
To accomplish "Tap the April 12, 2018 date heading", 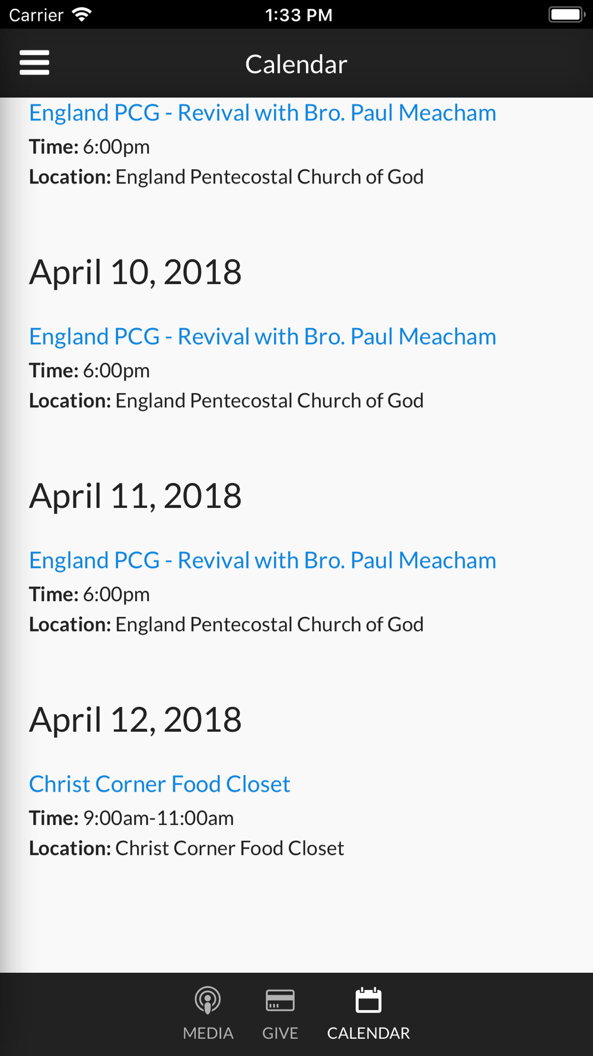I will [x=135, y=720].
